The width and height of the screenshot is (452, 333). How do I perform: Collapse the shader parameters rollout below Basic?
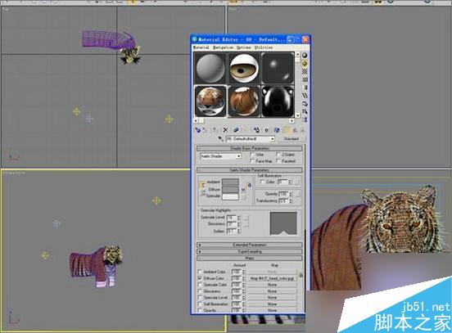[x=250, y=170]
